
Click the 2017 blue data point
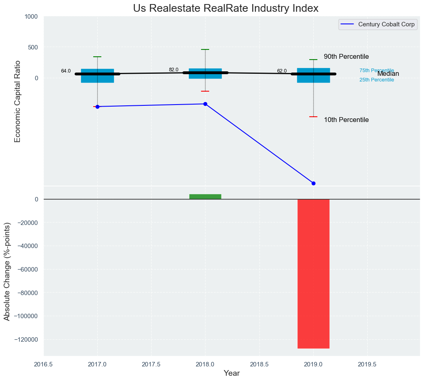(97, 107)
